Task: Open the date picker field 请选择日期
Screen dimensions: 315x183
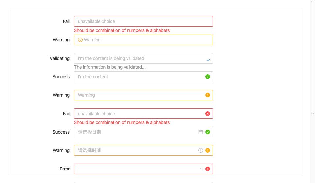Action: coord(143,132)
